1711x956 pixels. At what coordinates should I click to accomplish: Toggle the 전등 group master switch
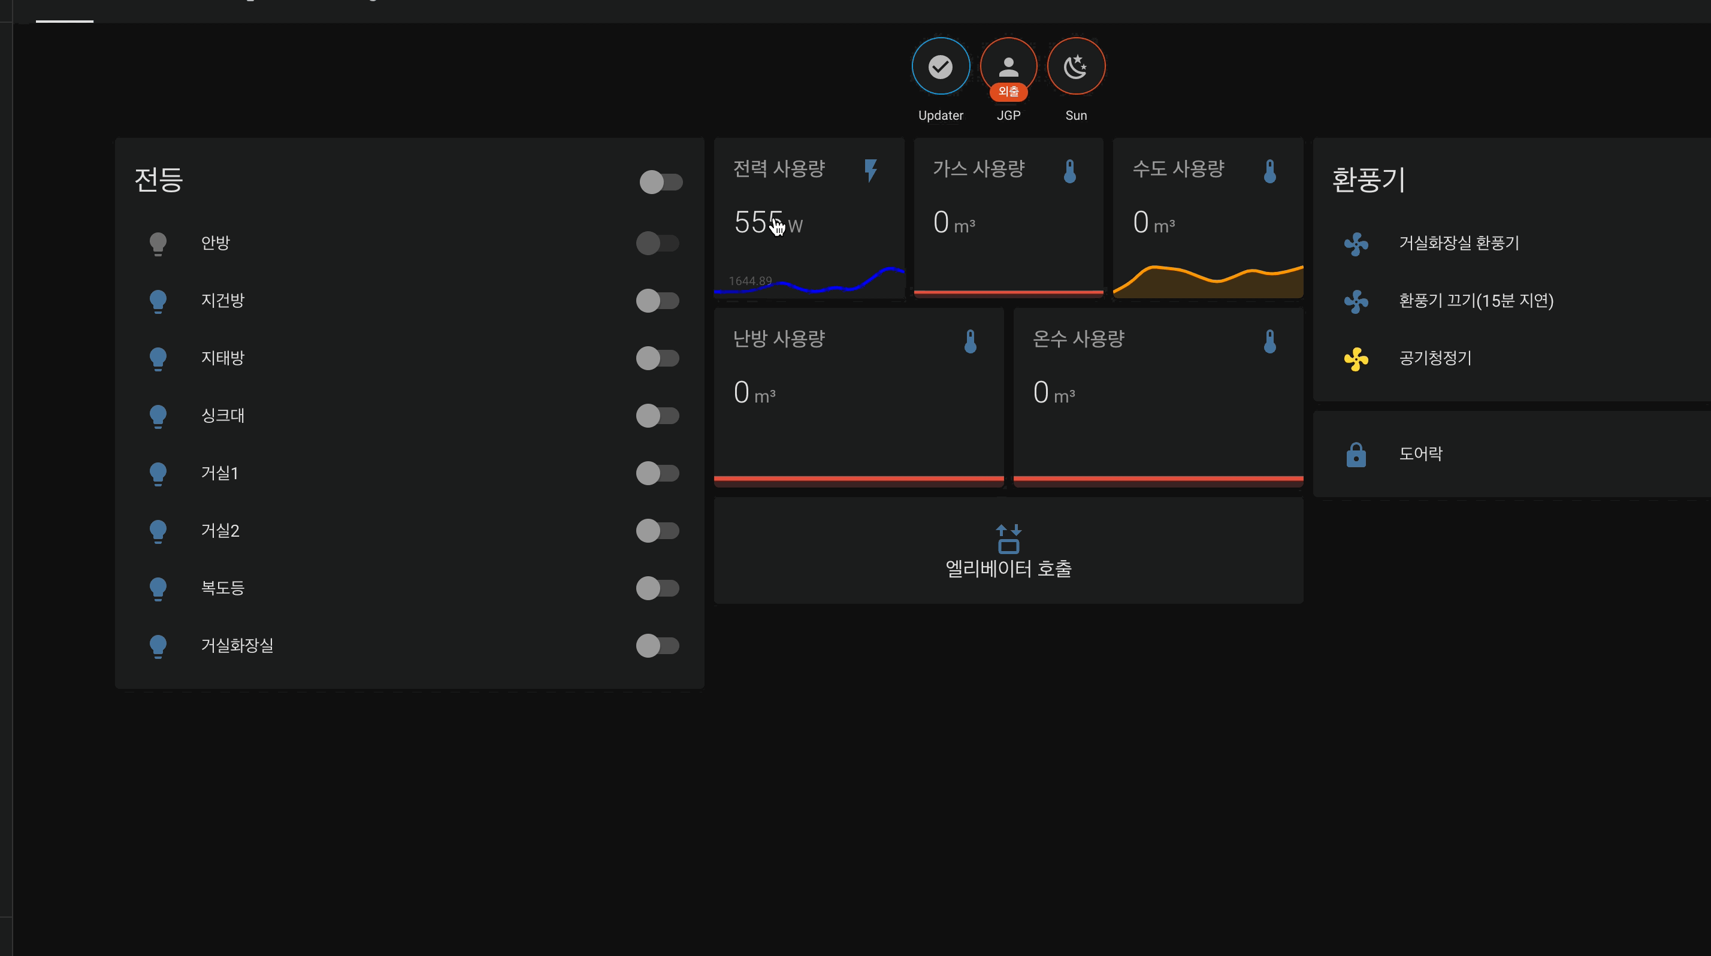pyautogui.click(x=660, y=182)
